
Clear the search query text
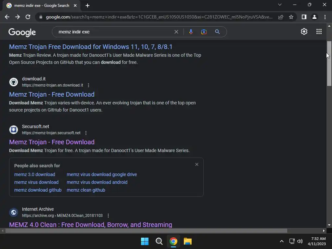(176, 32)
